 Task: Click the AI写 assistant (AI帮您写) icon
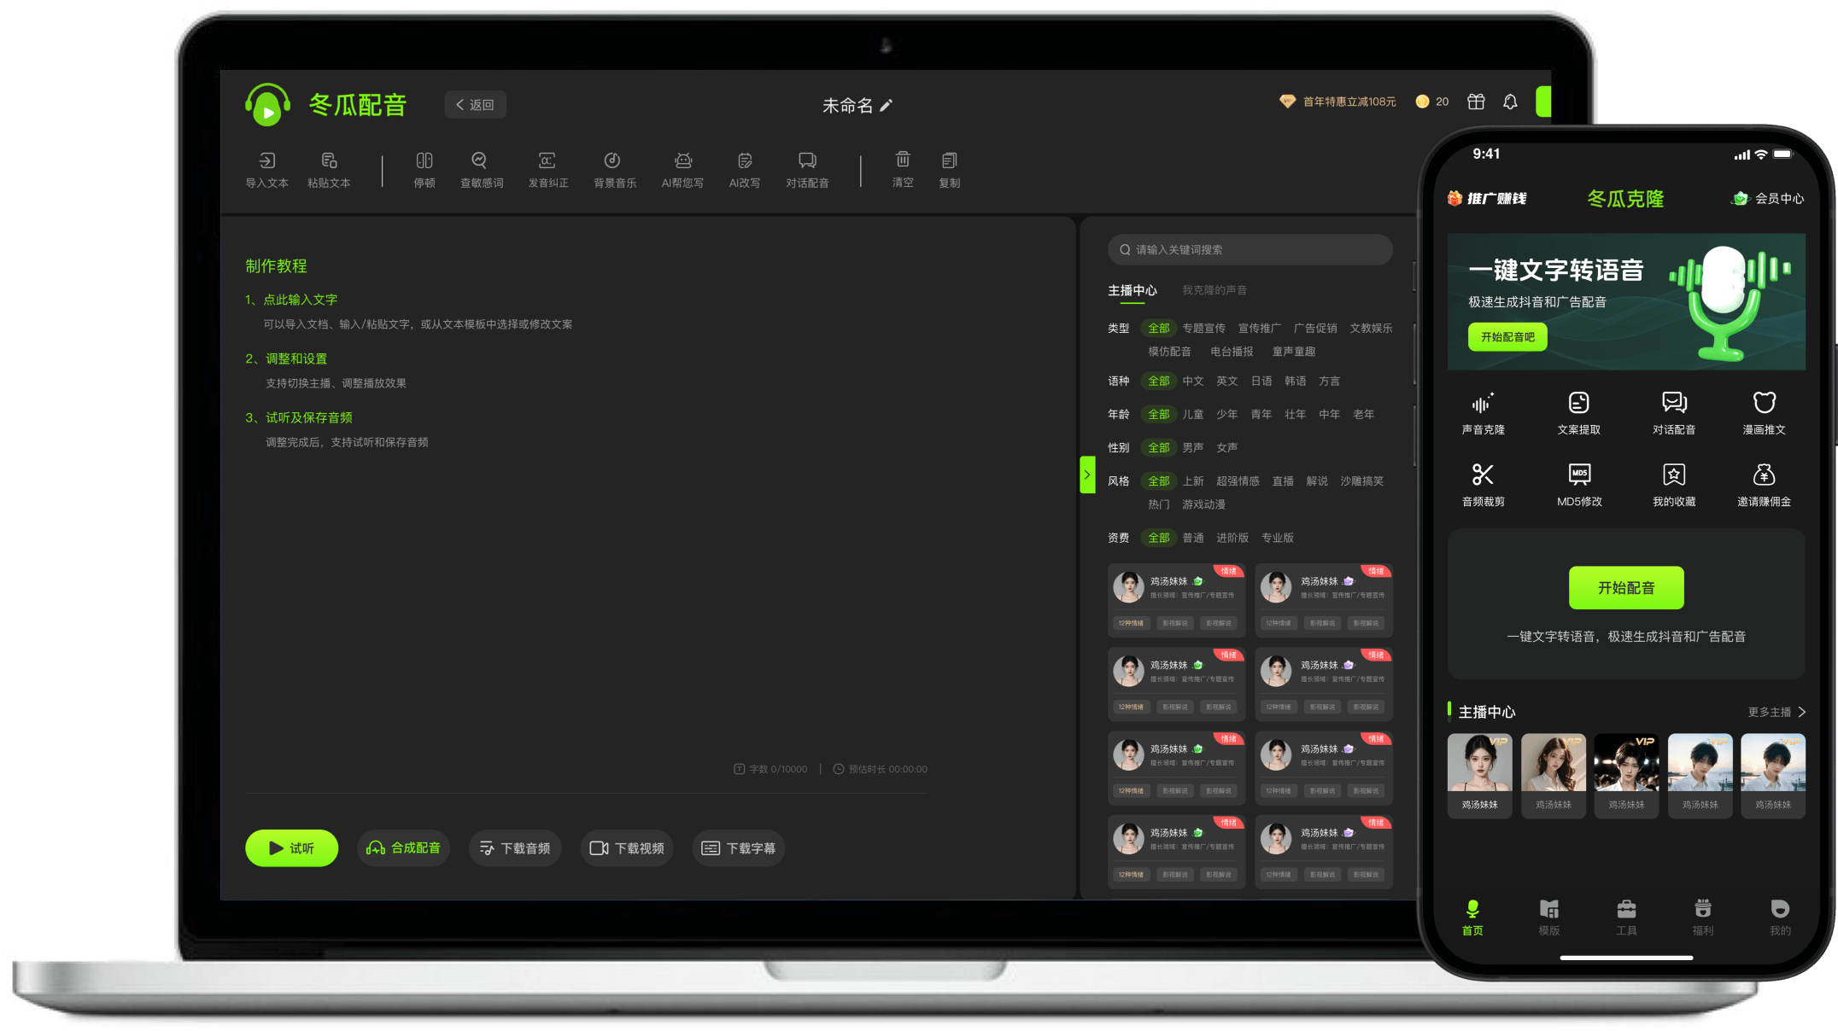pos(682,161)
